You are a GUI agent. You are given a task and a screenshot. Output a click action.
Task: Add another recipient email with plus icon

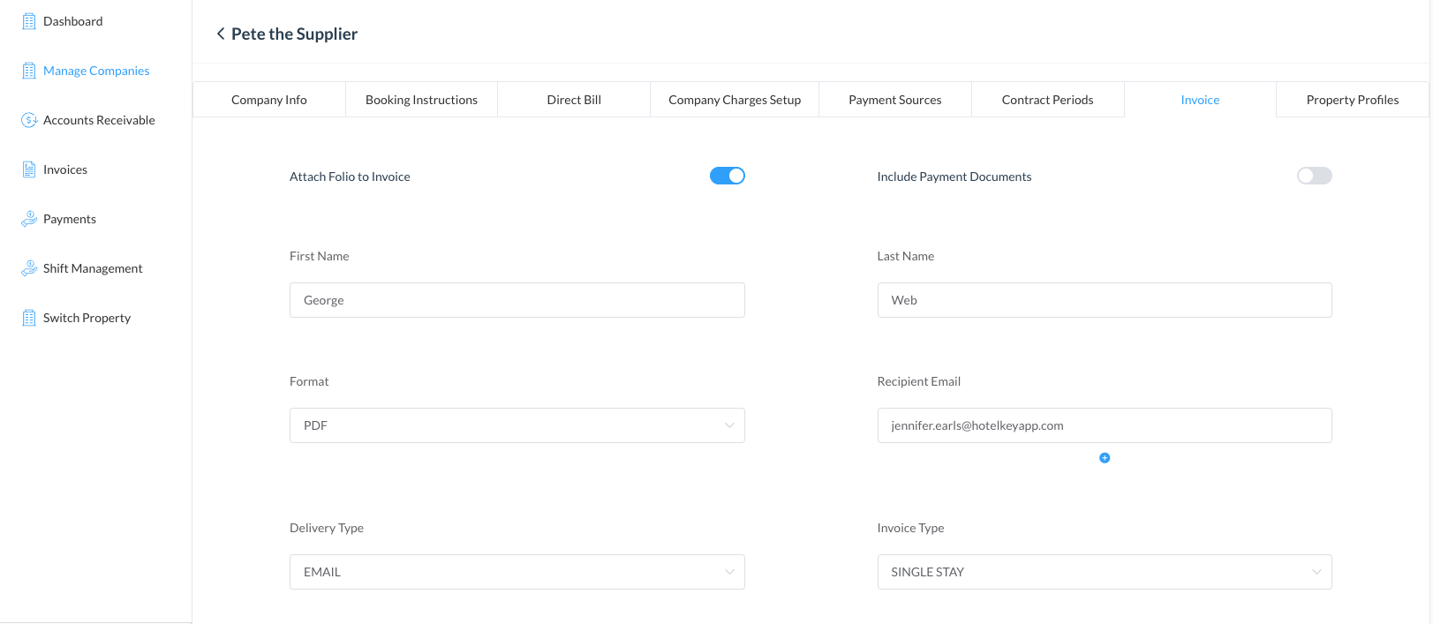click(x=1104, y=458)
